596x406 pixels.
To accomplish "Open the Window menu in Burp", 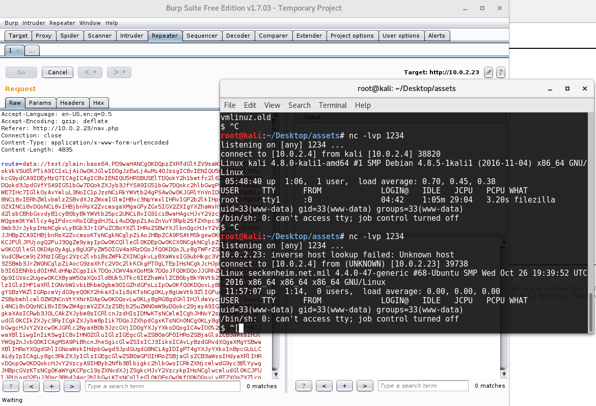I will [90, 23].
